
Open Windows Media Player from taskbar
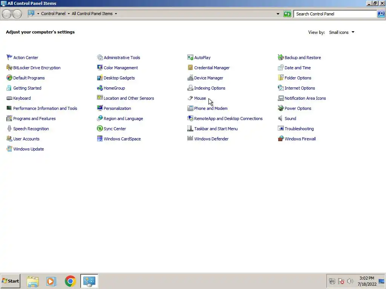tap(51, 281)
